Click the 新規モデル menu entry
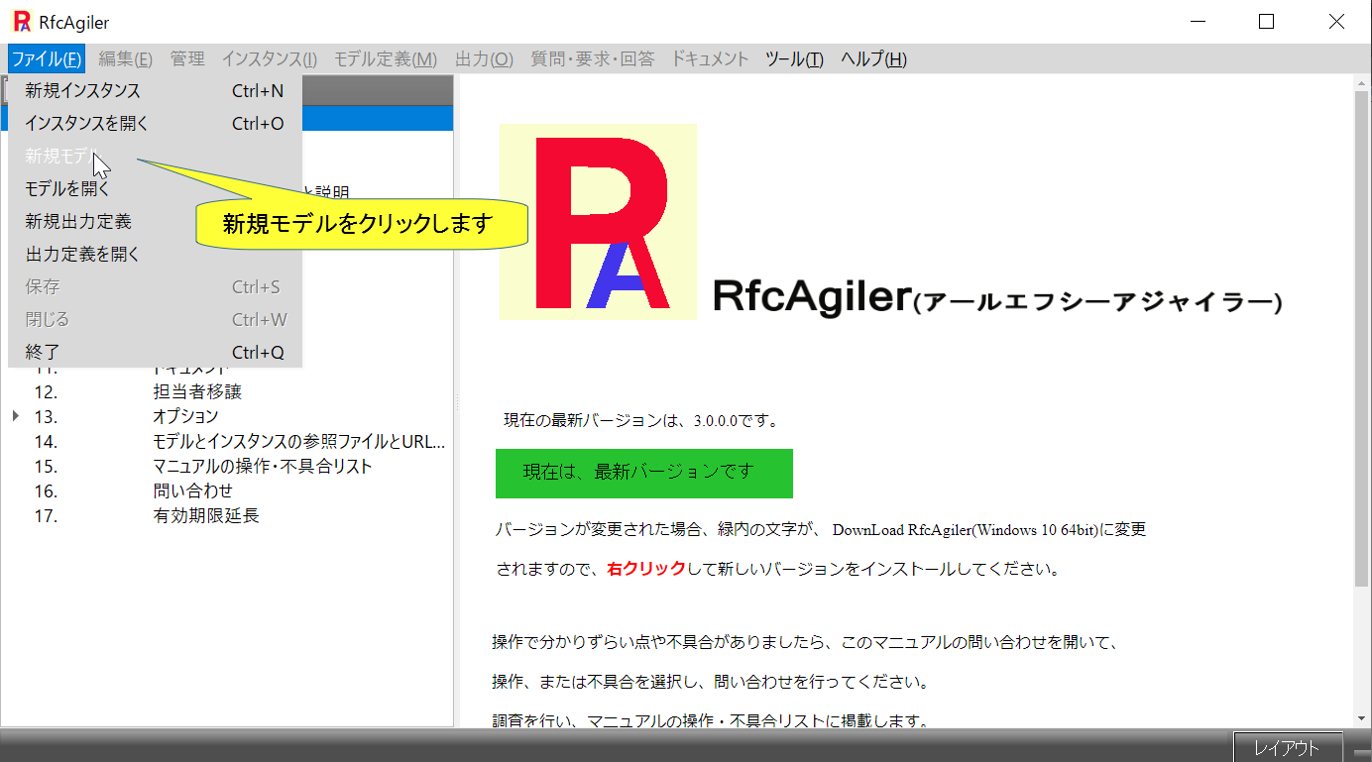Image resolution: width=1372 pixels, height=762 pixels. (155, 157)
